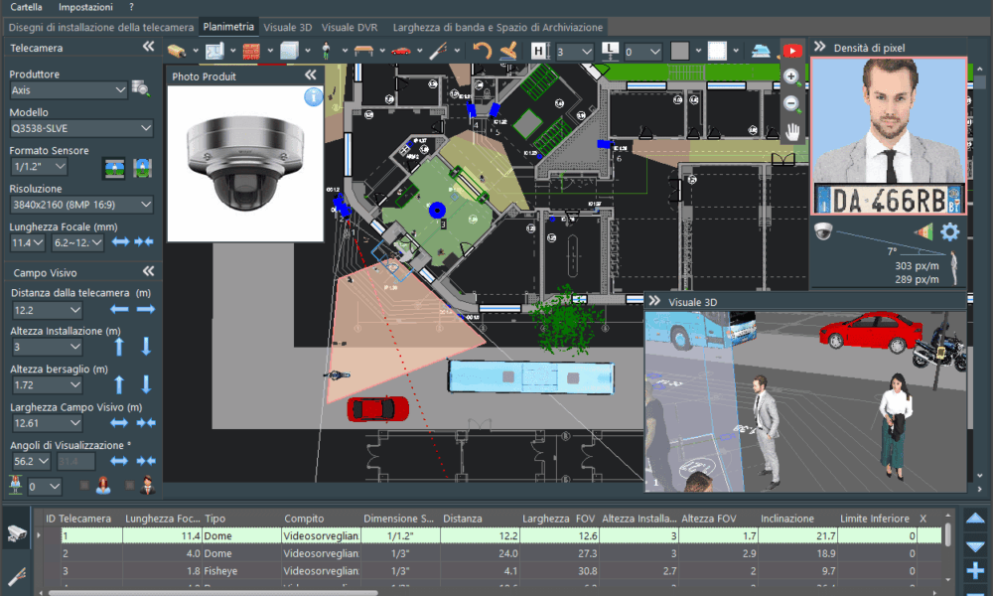This screenshot has height=596, width=993.
Task: Open the floor plan background tool
Action: 214,51
